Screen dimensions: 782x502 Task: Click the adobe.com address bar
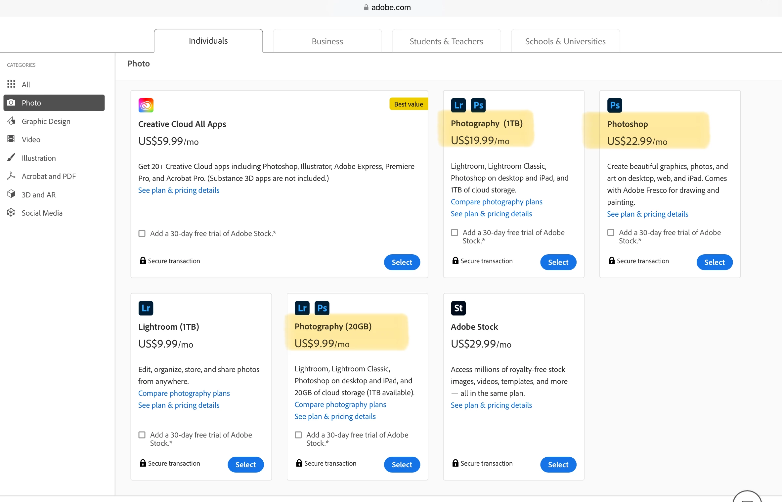pyautogui.click(x=391, y=7)
